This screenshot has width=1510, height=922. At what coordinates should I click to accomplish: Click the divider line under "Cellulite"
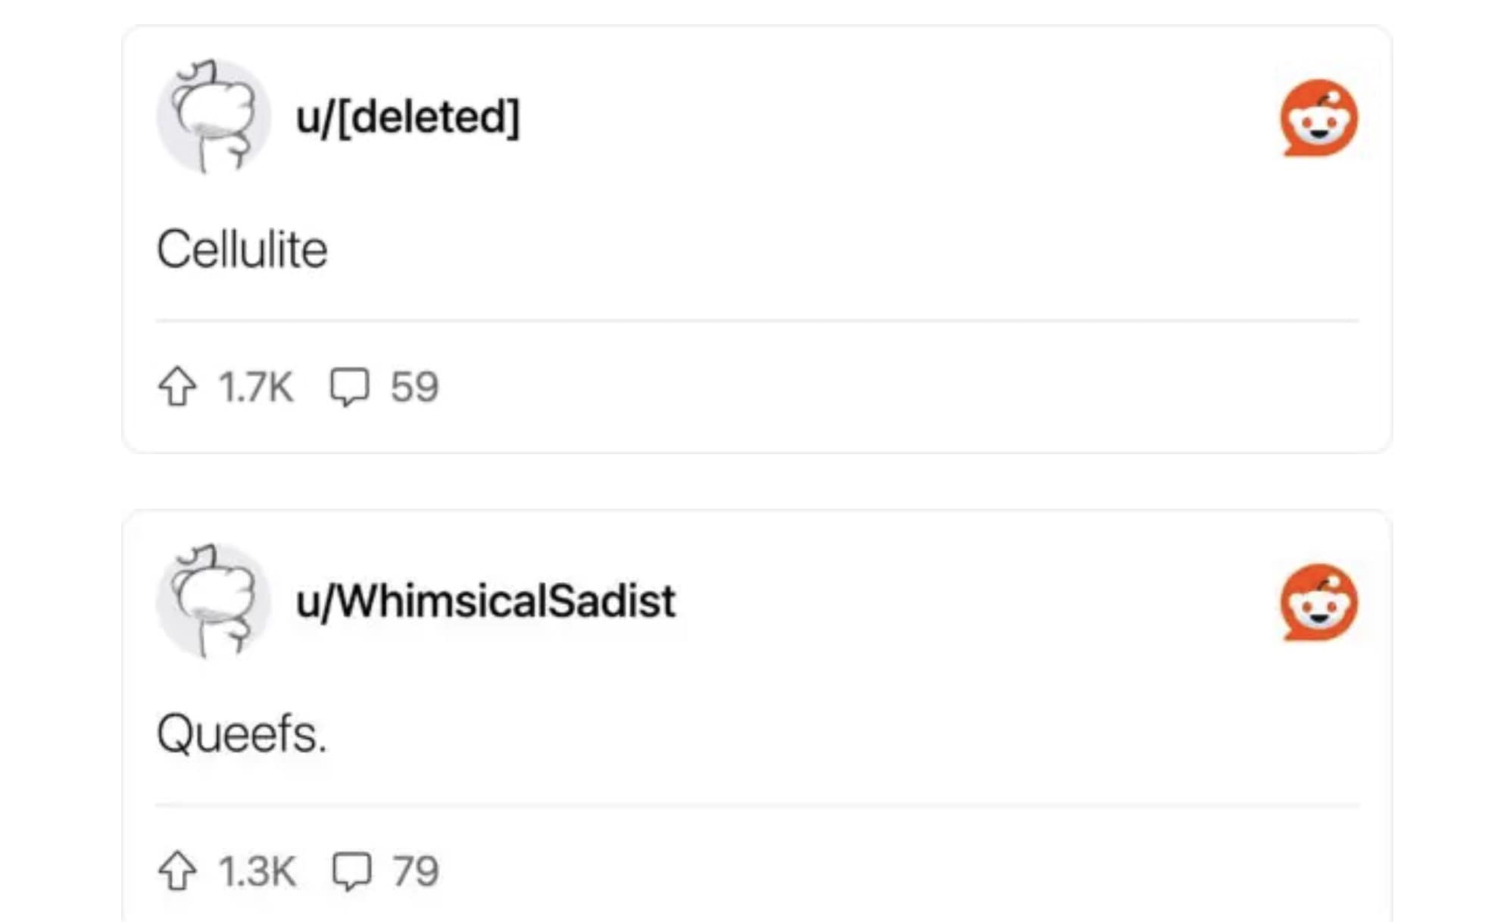[757, 321]
